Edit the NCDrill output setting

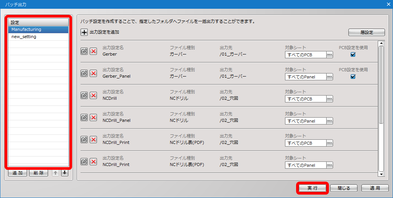coord(84,96)
